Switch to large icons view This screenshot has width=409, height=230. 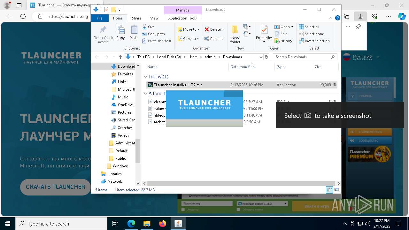(x=336, y=190)
